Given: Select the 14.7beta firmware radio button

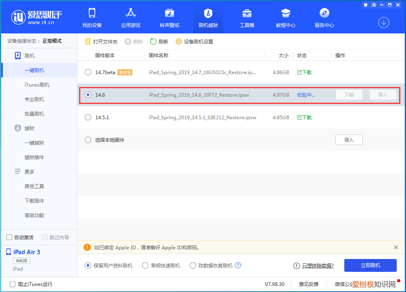Looking at the screenshot, I should tap(88, 72).
